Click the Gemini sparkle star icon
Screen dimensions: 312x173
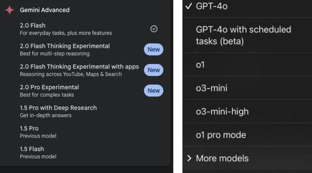click(x=10, y=10)
